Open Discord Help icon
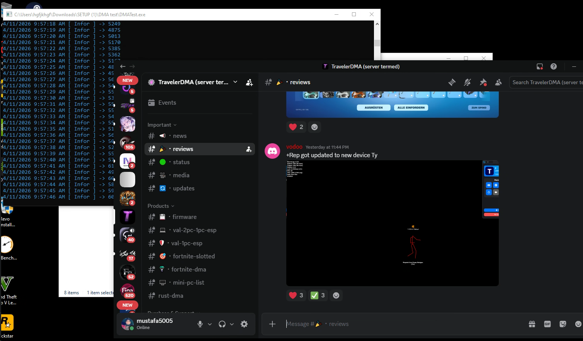Image resolution: width=583 pixels, height=341 pixels. pyautogui.click(x=554, y=66)
